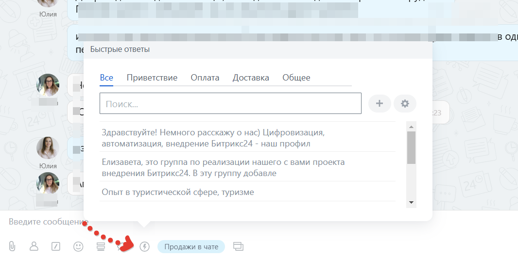Screen dimensions: 518x258
Task: Click the overlapping windows icon
Action: (x=238, y=246)
